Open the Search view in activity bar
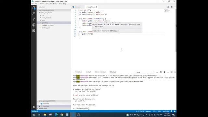 (34, 14)
